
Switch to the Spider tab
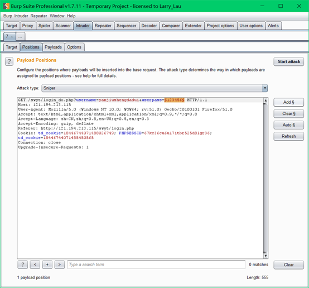tap(44, 26)
